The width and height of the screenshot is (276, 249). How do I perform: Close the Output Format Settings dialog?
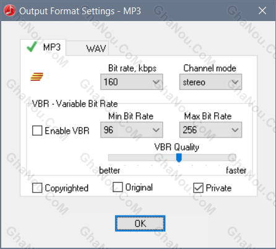[262, 11]
